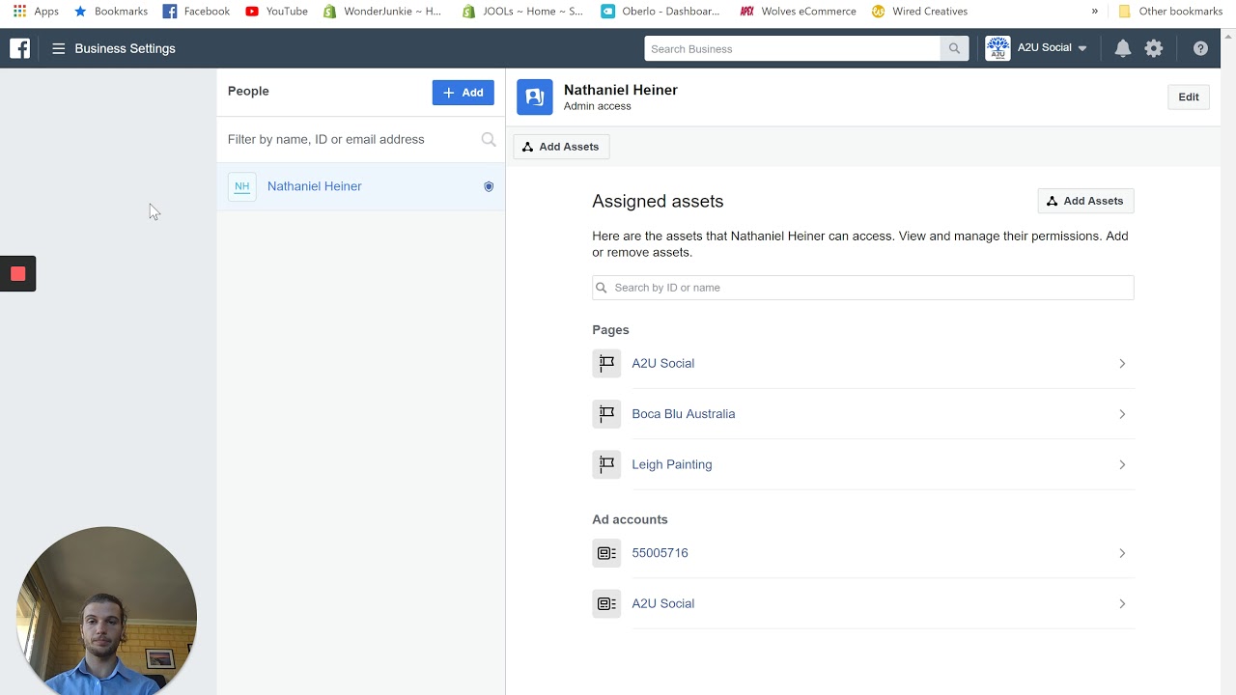Click the Search Business input field
Image resolution: width=1236 pixels, height=695 pixels.
[x=793, y=48]
